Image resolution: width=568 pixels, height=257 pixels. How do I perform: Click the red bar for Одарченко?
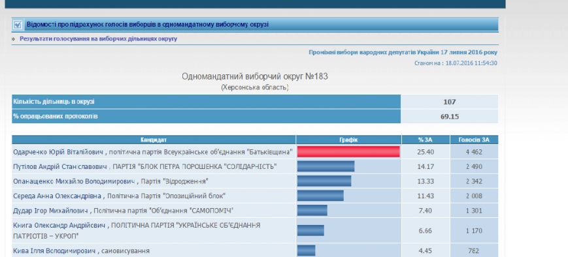click(x=348, y=152)
